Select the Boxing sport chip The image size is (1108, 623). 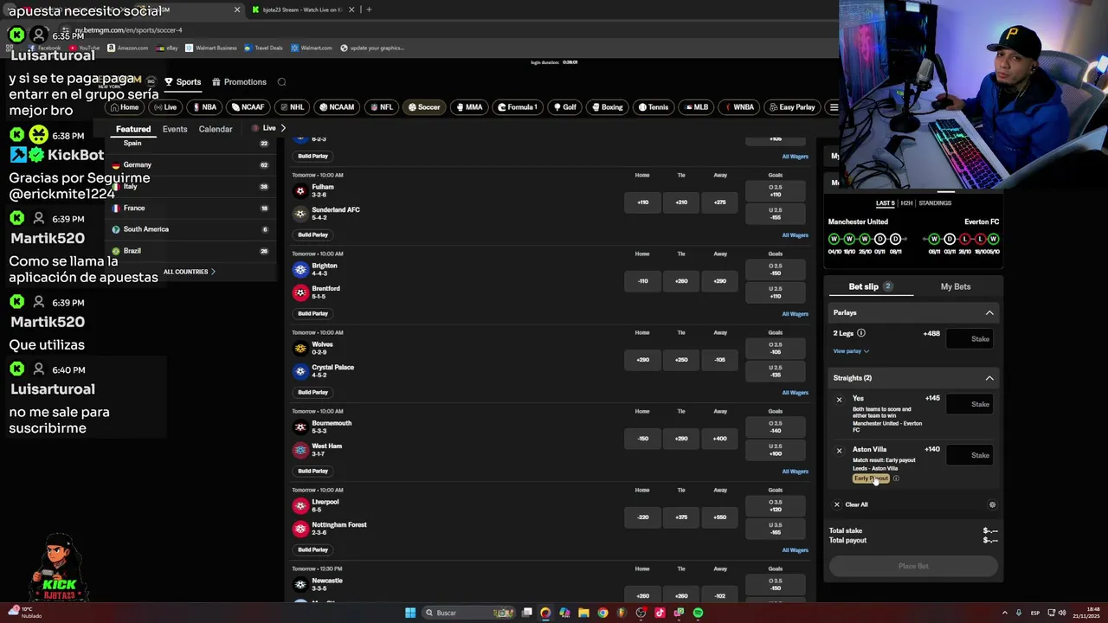(x=607, y=107)
